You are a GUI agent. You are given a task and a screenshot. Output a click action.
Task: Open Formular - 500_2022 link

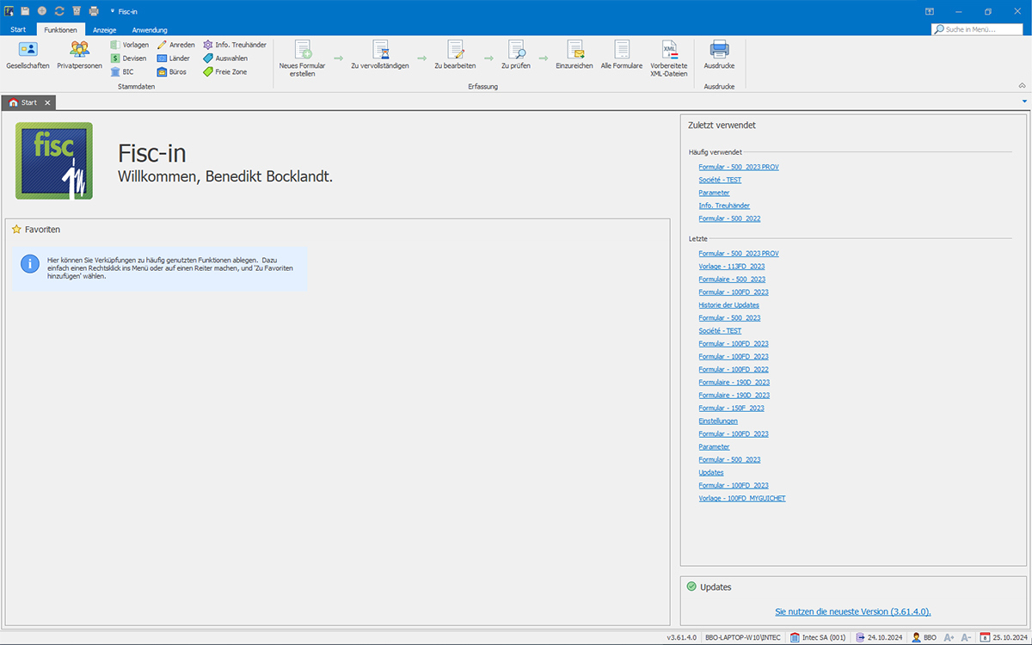(729, 218)
